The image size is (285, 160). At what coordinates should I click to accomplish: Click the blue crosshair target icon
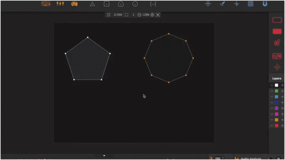pos(208,4)
